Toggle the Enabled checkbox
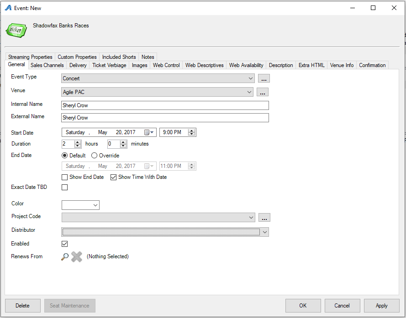Image resolution: width=406 pixels, height=318 pixels. pos(65,244)
